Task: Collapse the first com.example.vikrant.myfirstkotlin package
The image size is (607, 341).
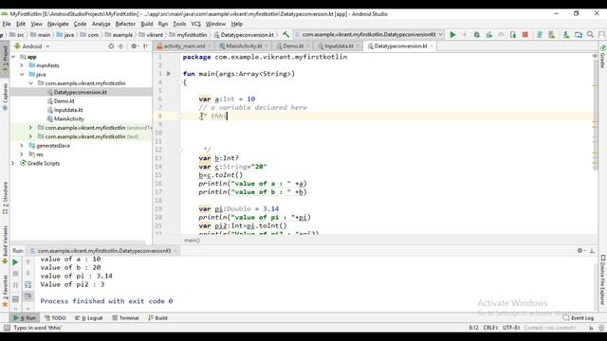Action: click(31, 83)
